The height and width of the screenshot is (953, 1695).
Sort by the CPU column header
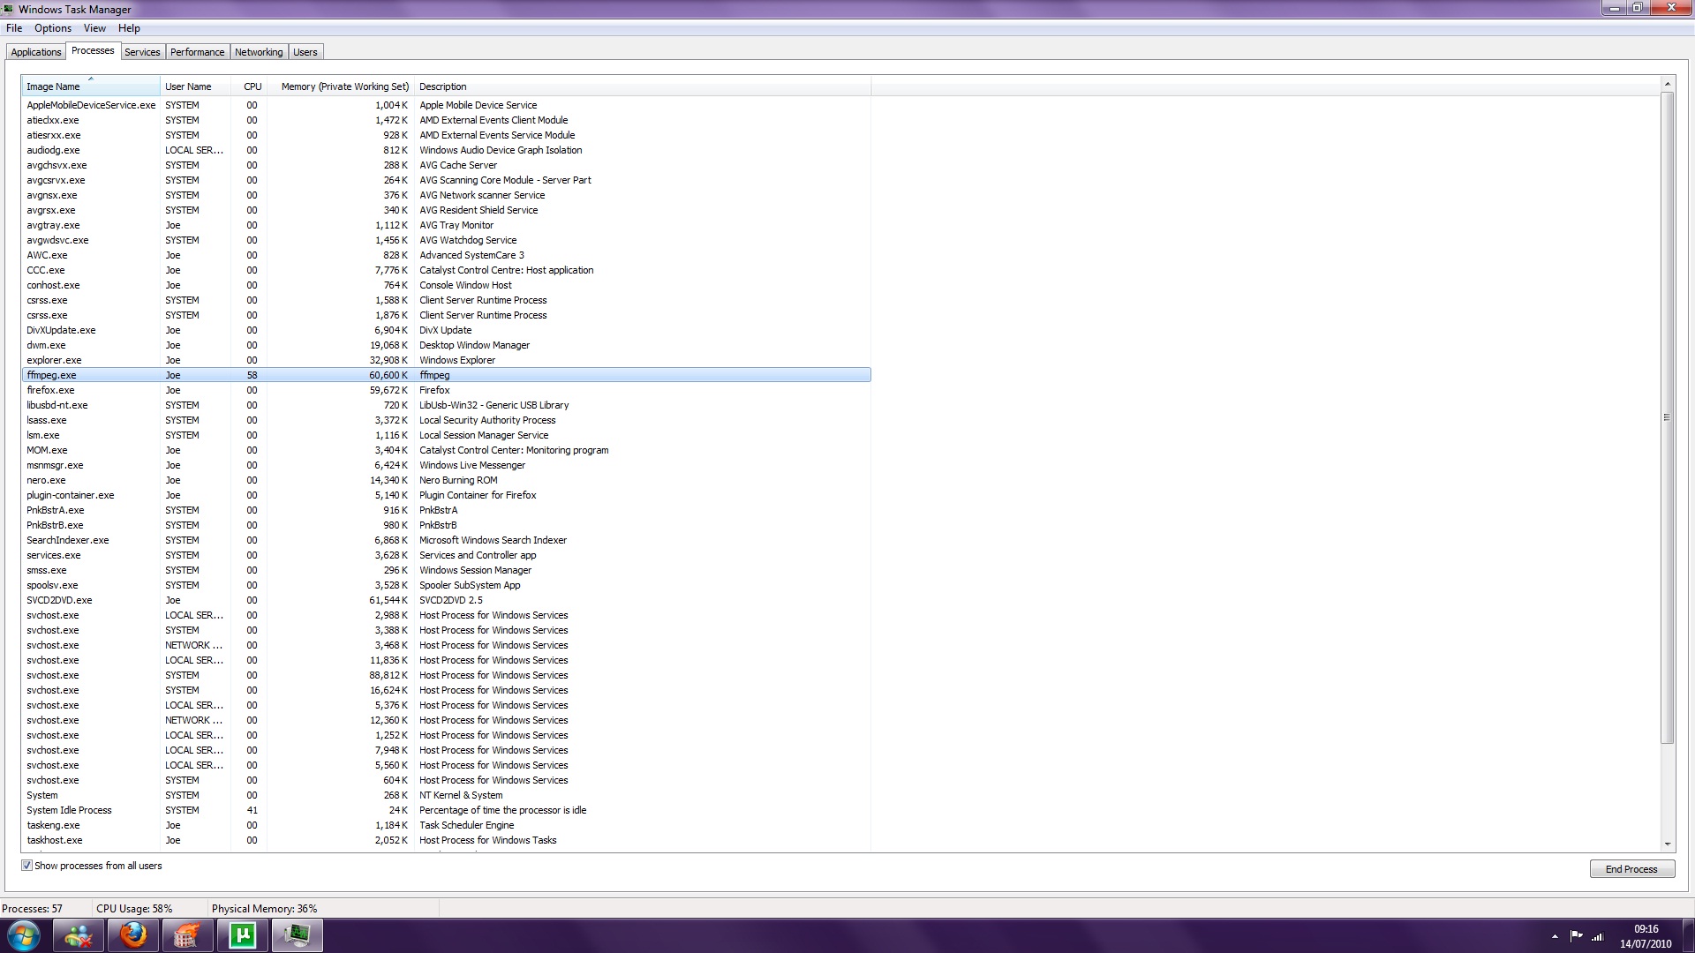point(250,86)
